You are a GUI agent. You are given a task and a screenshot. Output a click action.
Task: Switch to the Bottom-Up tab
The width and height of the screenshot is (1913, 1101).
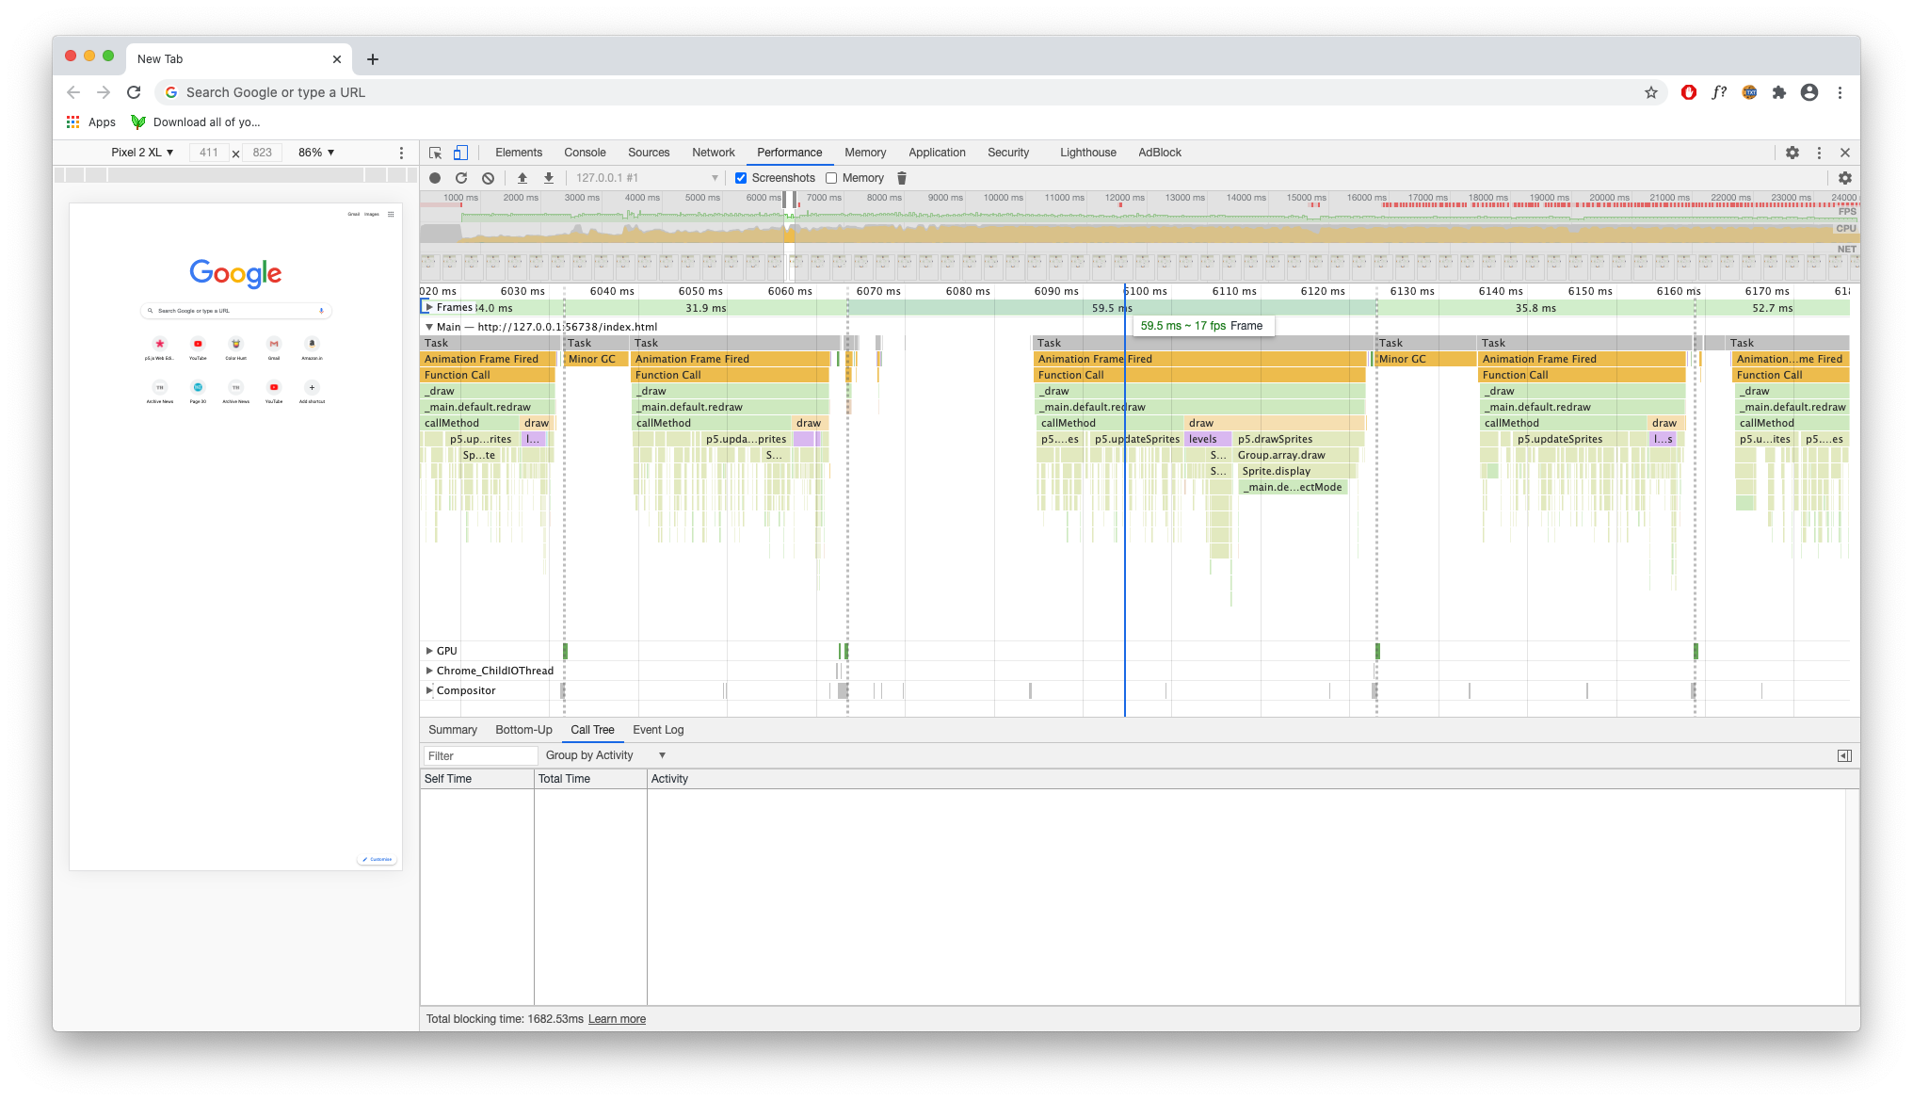pyautogui.click(x=523, y=730)
